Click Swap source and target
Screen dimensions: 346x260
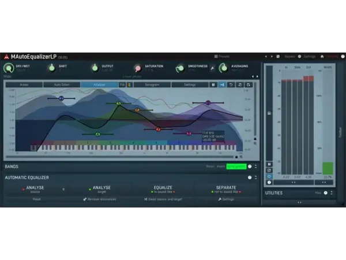pyautogui.click(x=163, y=199)
